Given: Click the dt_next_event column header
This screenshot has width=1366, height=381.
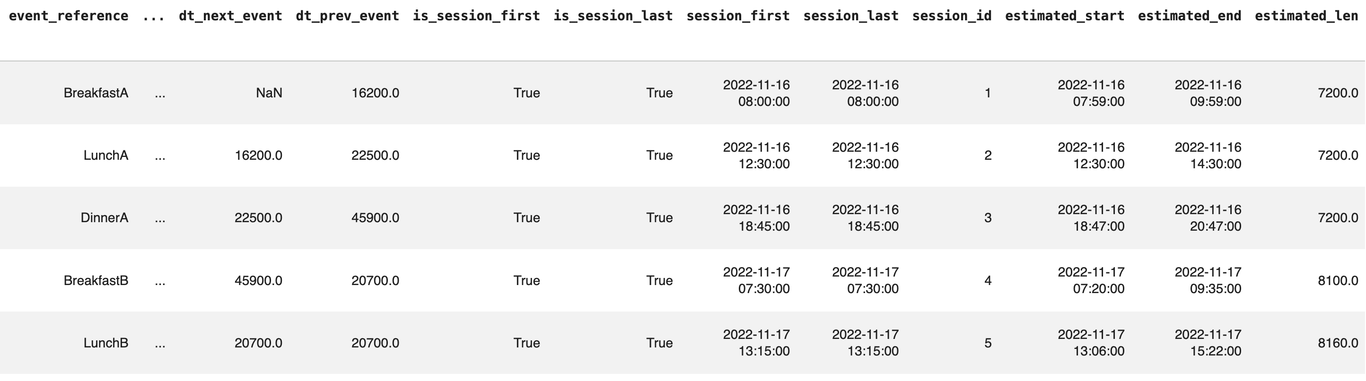Looking at the screenshot, I should 231,16.
